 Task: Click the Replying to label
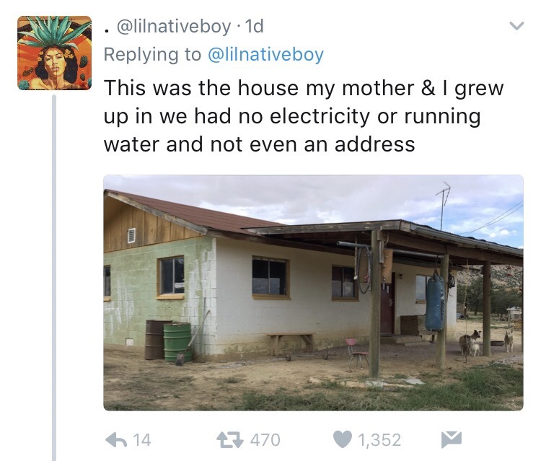click(x=153, y=54)
